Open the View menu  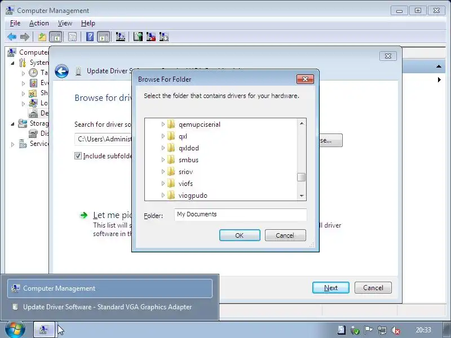point(65,23)
